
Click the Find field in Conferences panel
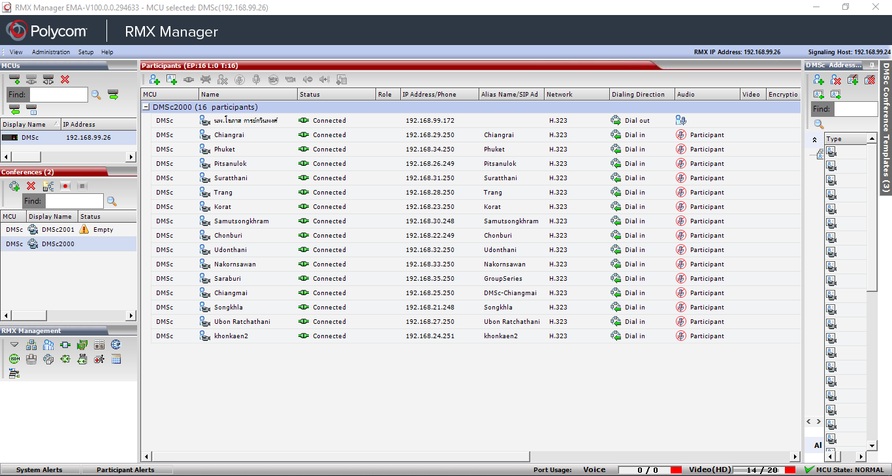click(x=74, y=201)
